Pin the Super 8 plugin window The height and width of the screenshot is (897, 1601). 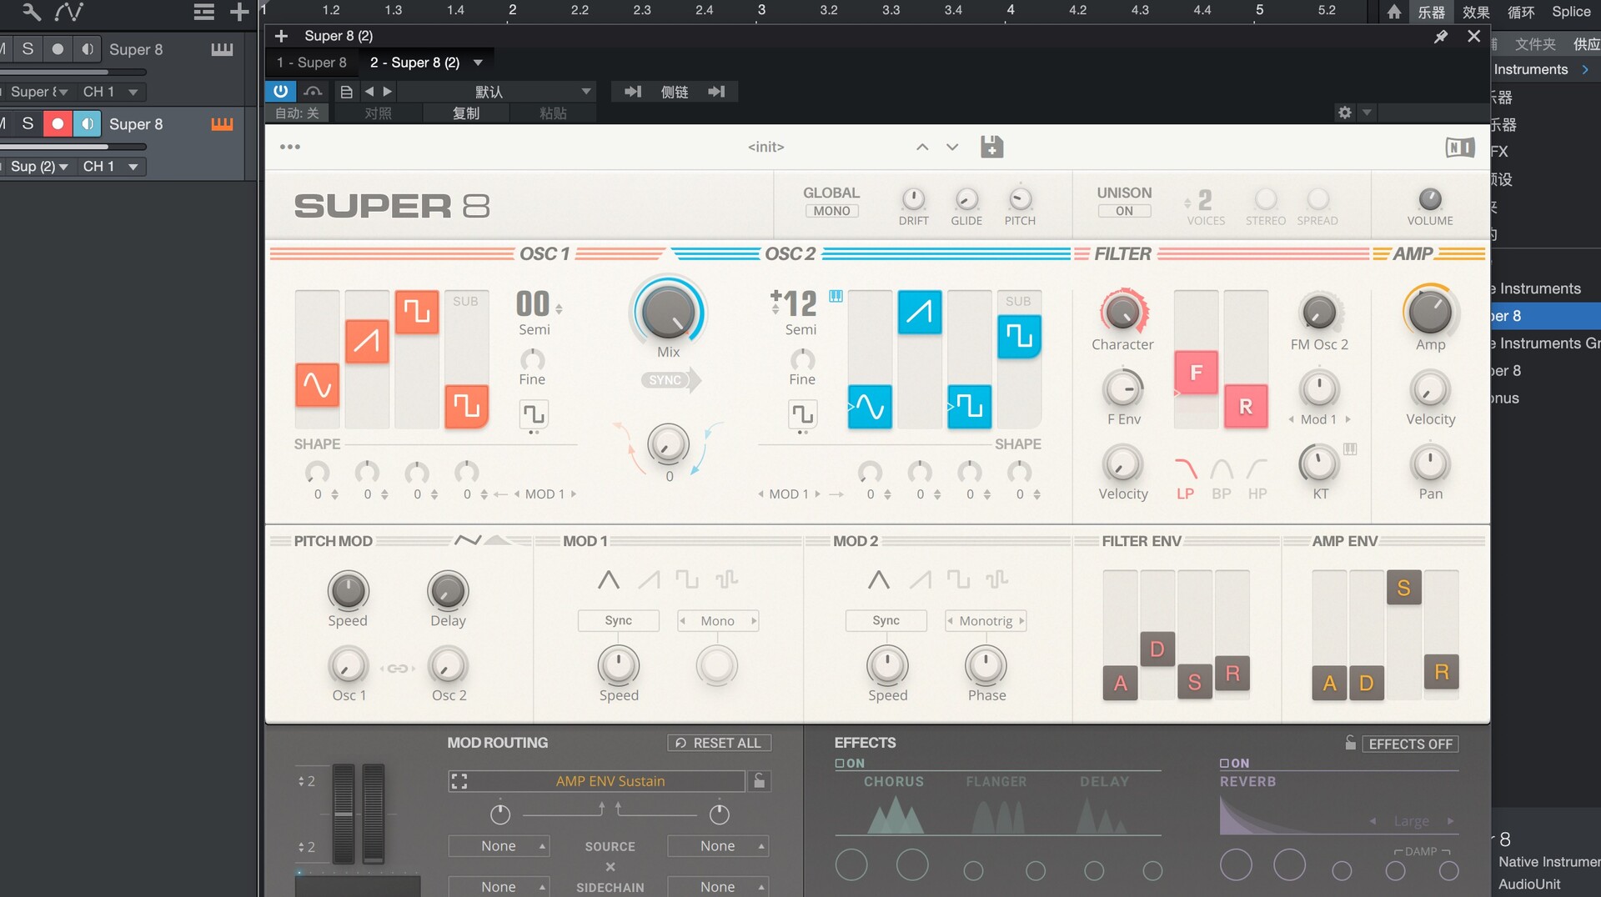coord(1440,37)
